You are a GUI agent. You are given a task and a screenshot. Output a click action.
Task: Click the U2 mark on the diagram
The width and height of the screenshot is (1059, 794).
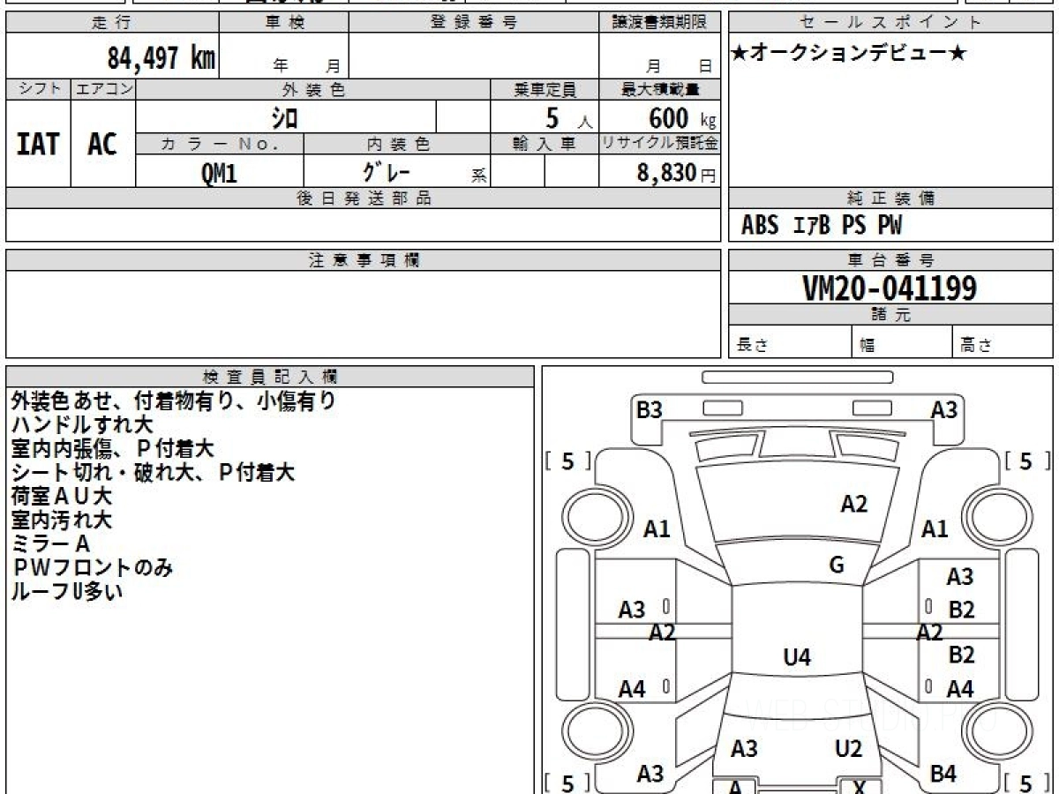click(848, 749)
